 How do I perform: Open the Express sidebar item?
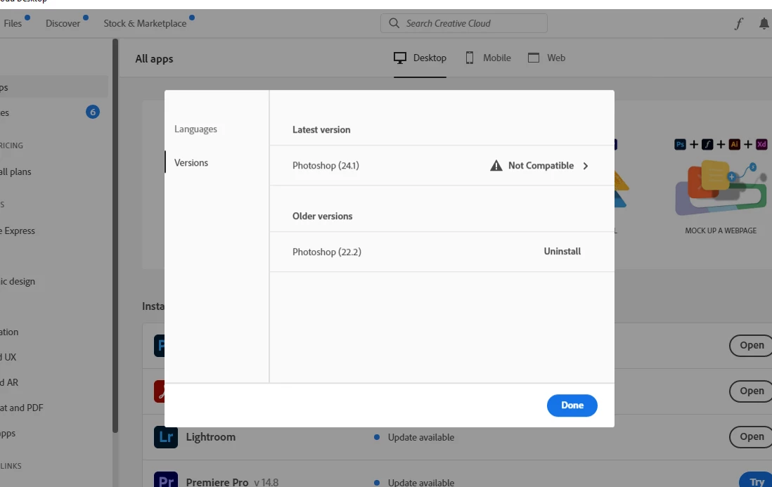[x=18, y=230]
